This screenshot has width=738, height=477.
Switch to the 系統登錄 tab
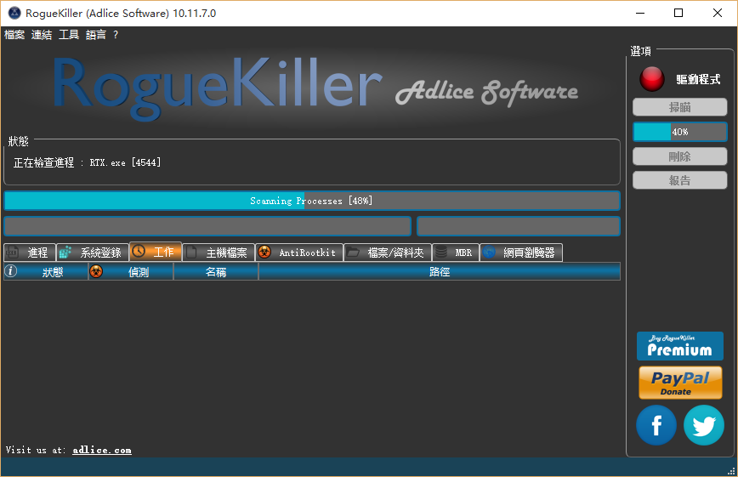(93, 253)
